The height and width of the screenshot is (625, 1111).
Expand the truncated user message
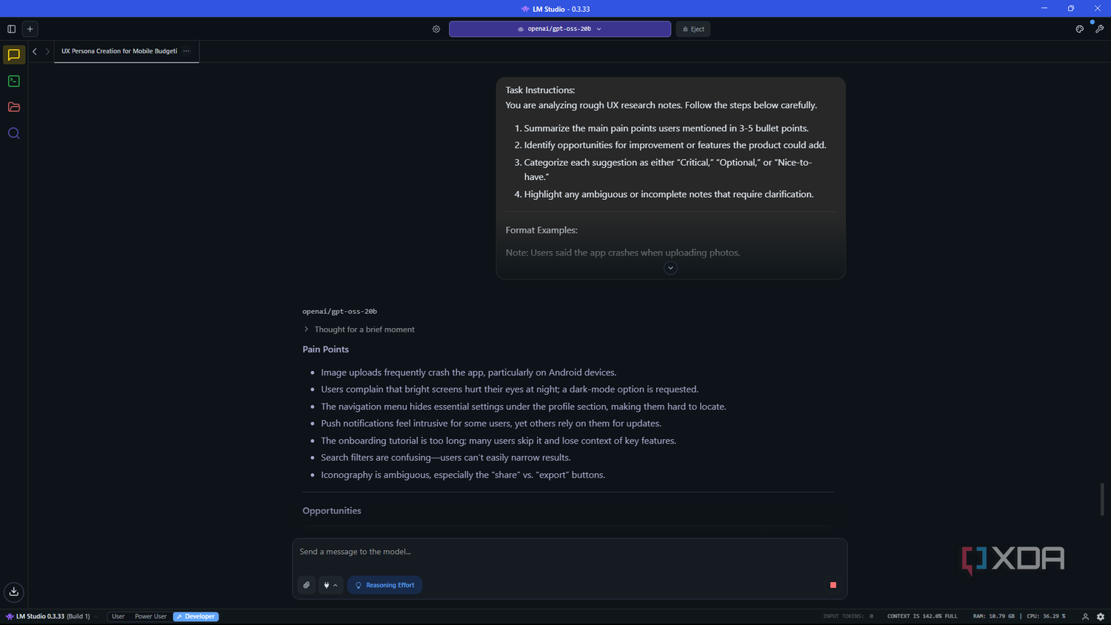coord(670,268)
